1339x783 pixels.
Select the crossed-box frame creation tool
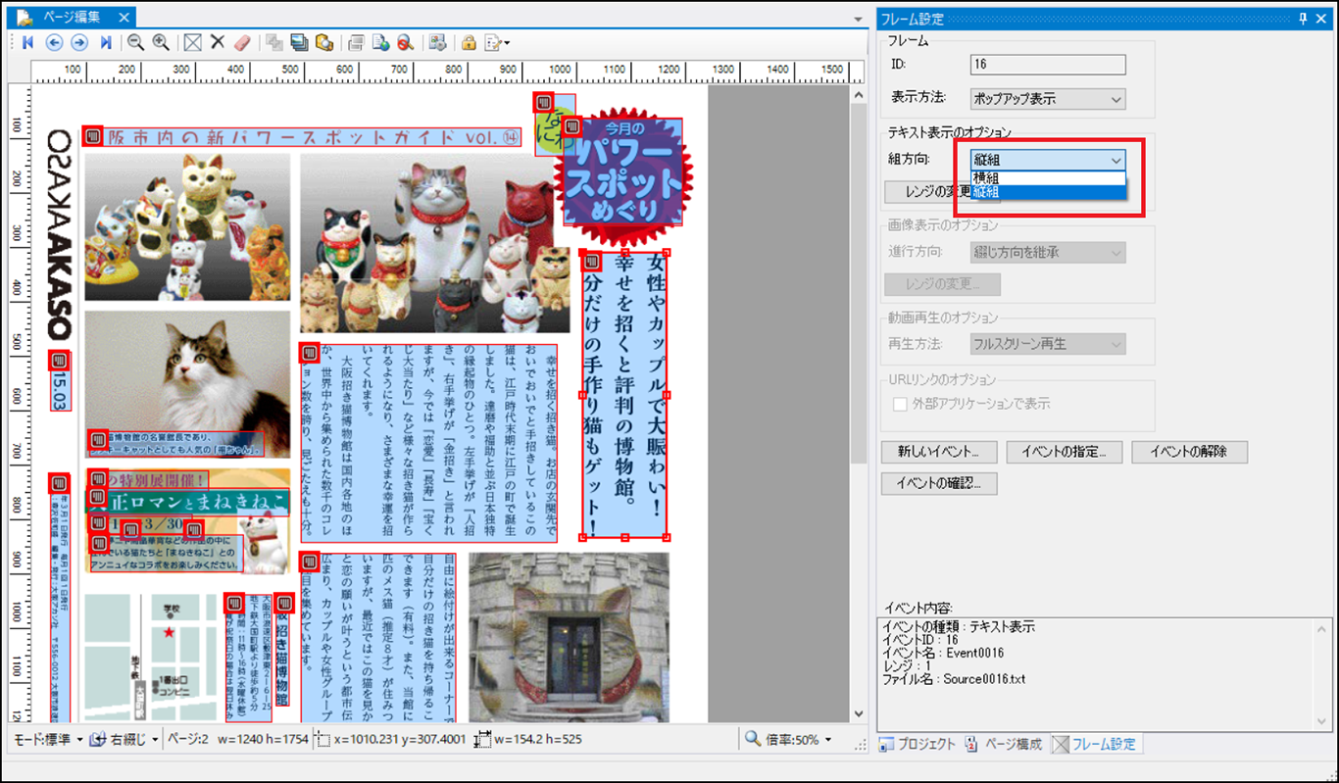(x=192, y=42)
